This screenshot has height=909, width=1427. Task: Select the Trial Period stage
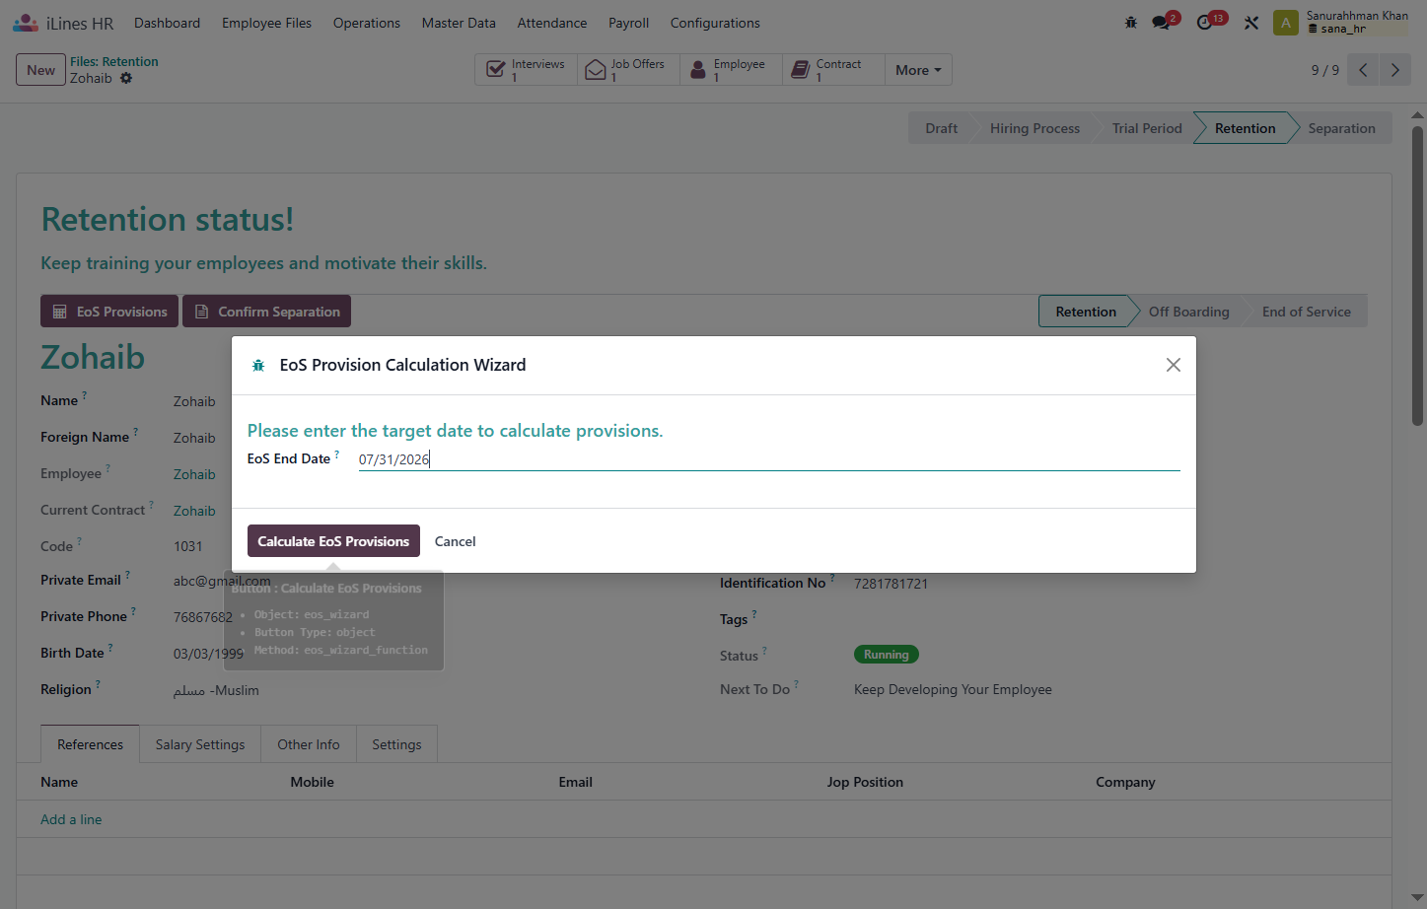click(1147, 128)
